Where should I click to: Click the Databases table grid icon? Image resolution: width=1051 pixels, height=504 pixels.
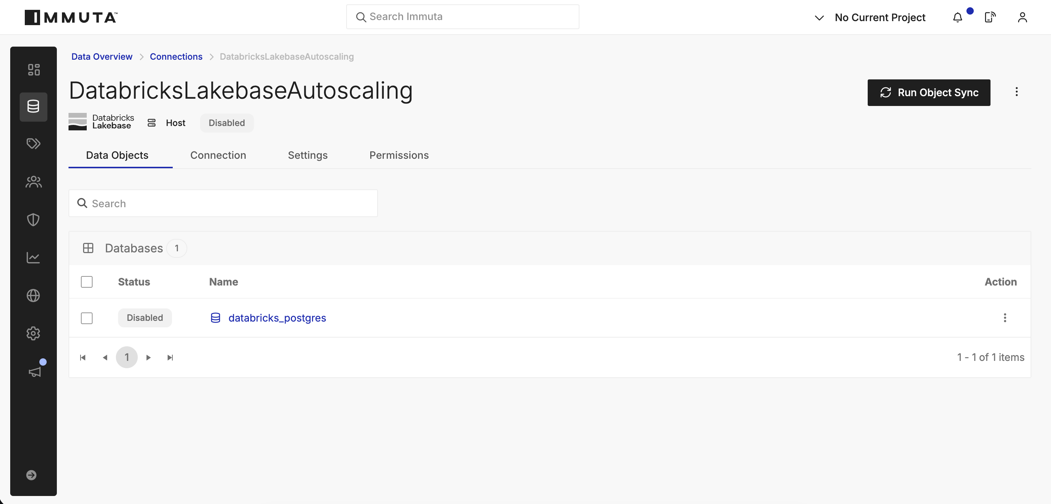[88, 248]
